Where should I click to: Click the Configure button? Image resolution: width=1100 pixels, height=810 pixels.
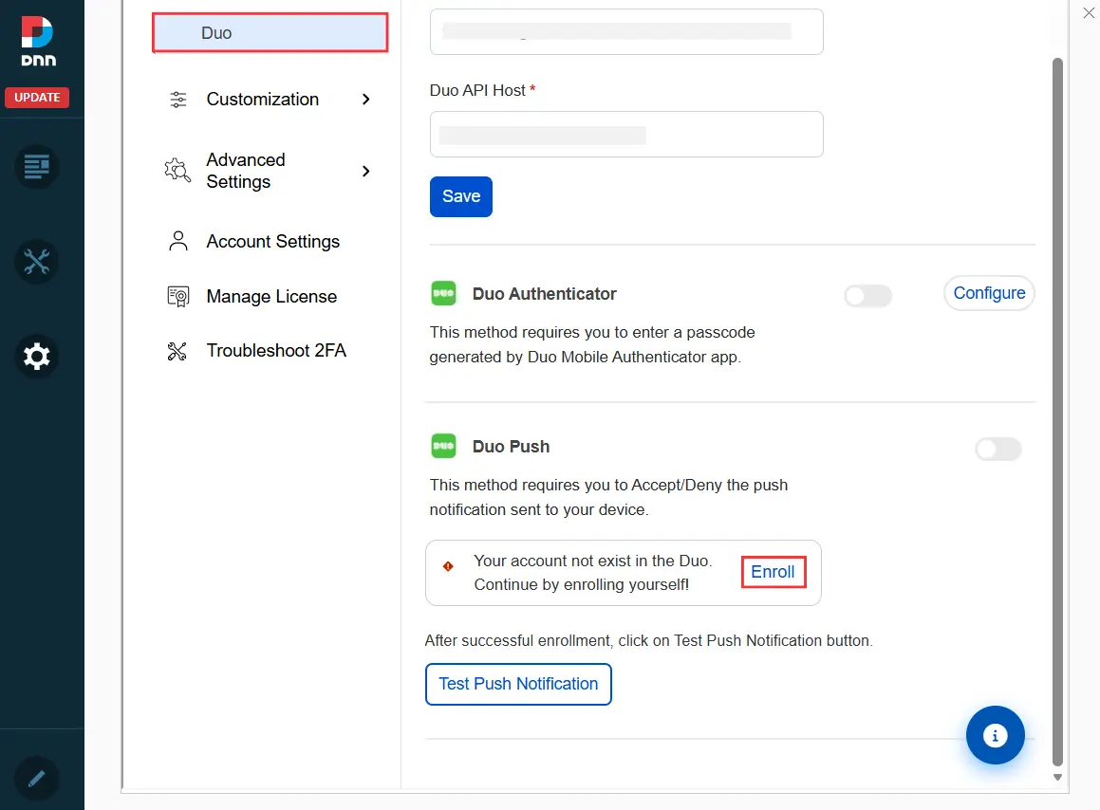989,293
